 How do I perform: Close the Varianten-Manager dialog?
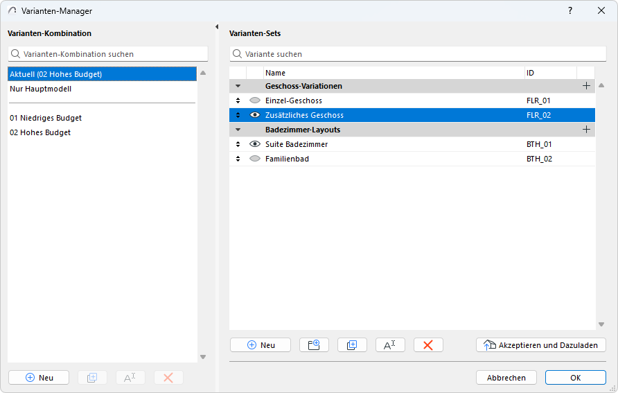pyautogui.click(x=601, y=10)
